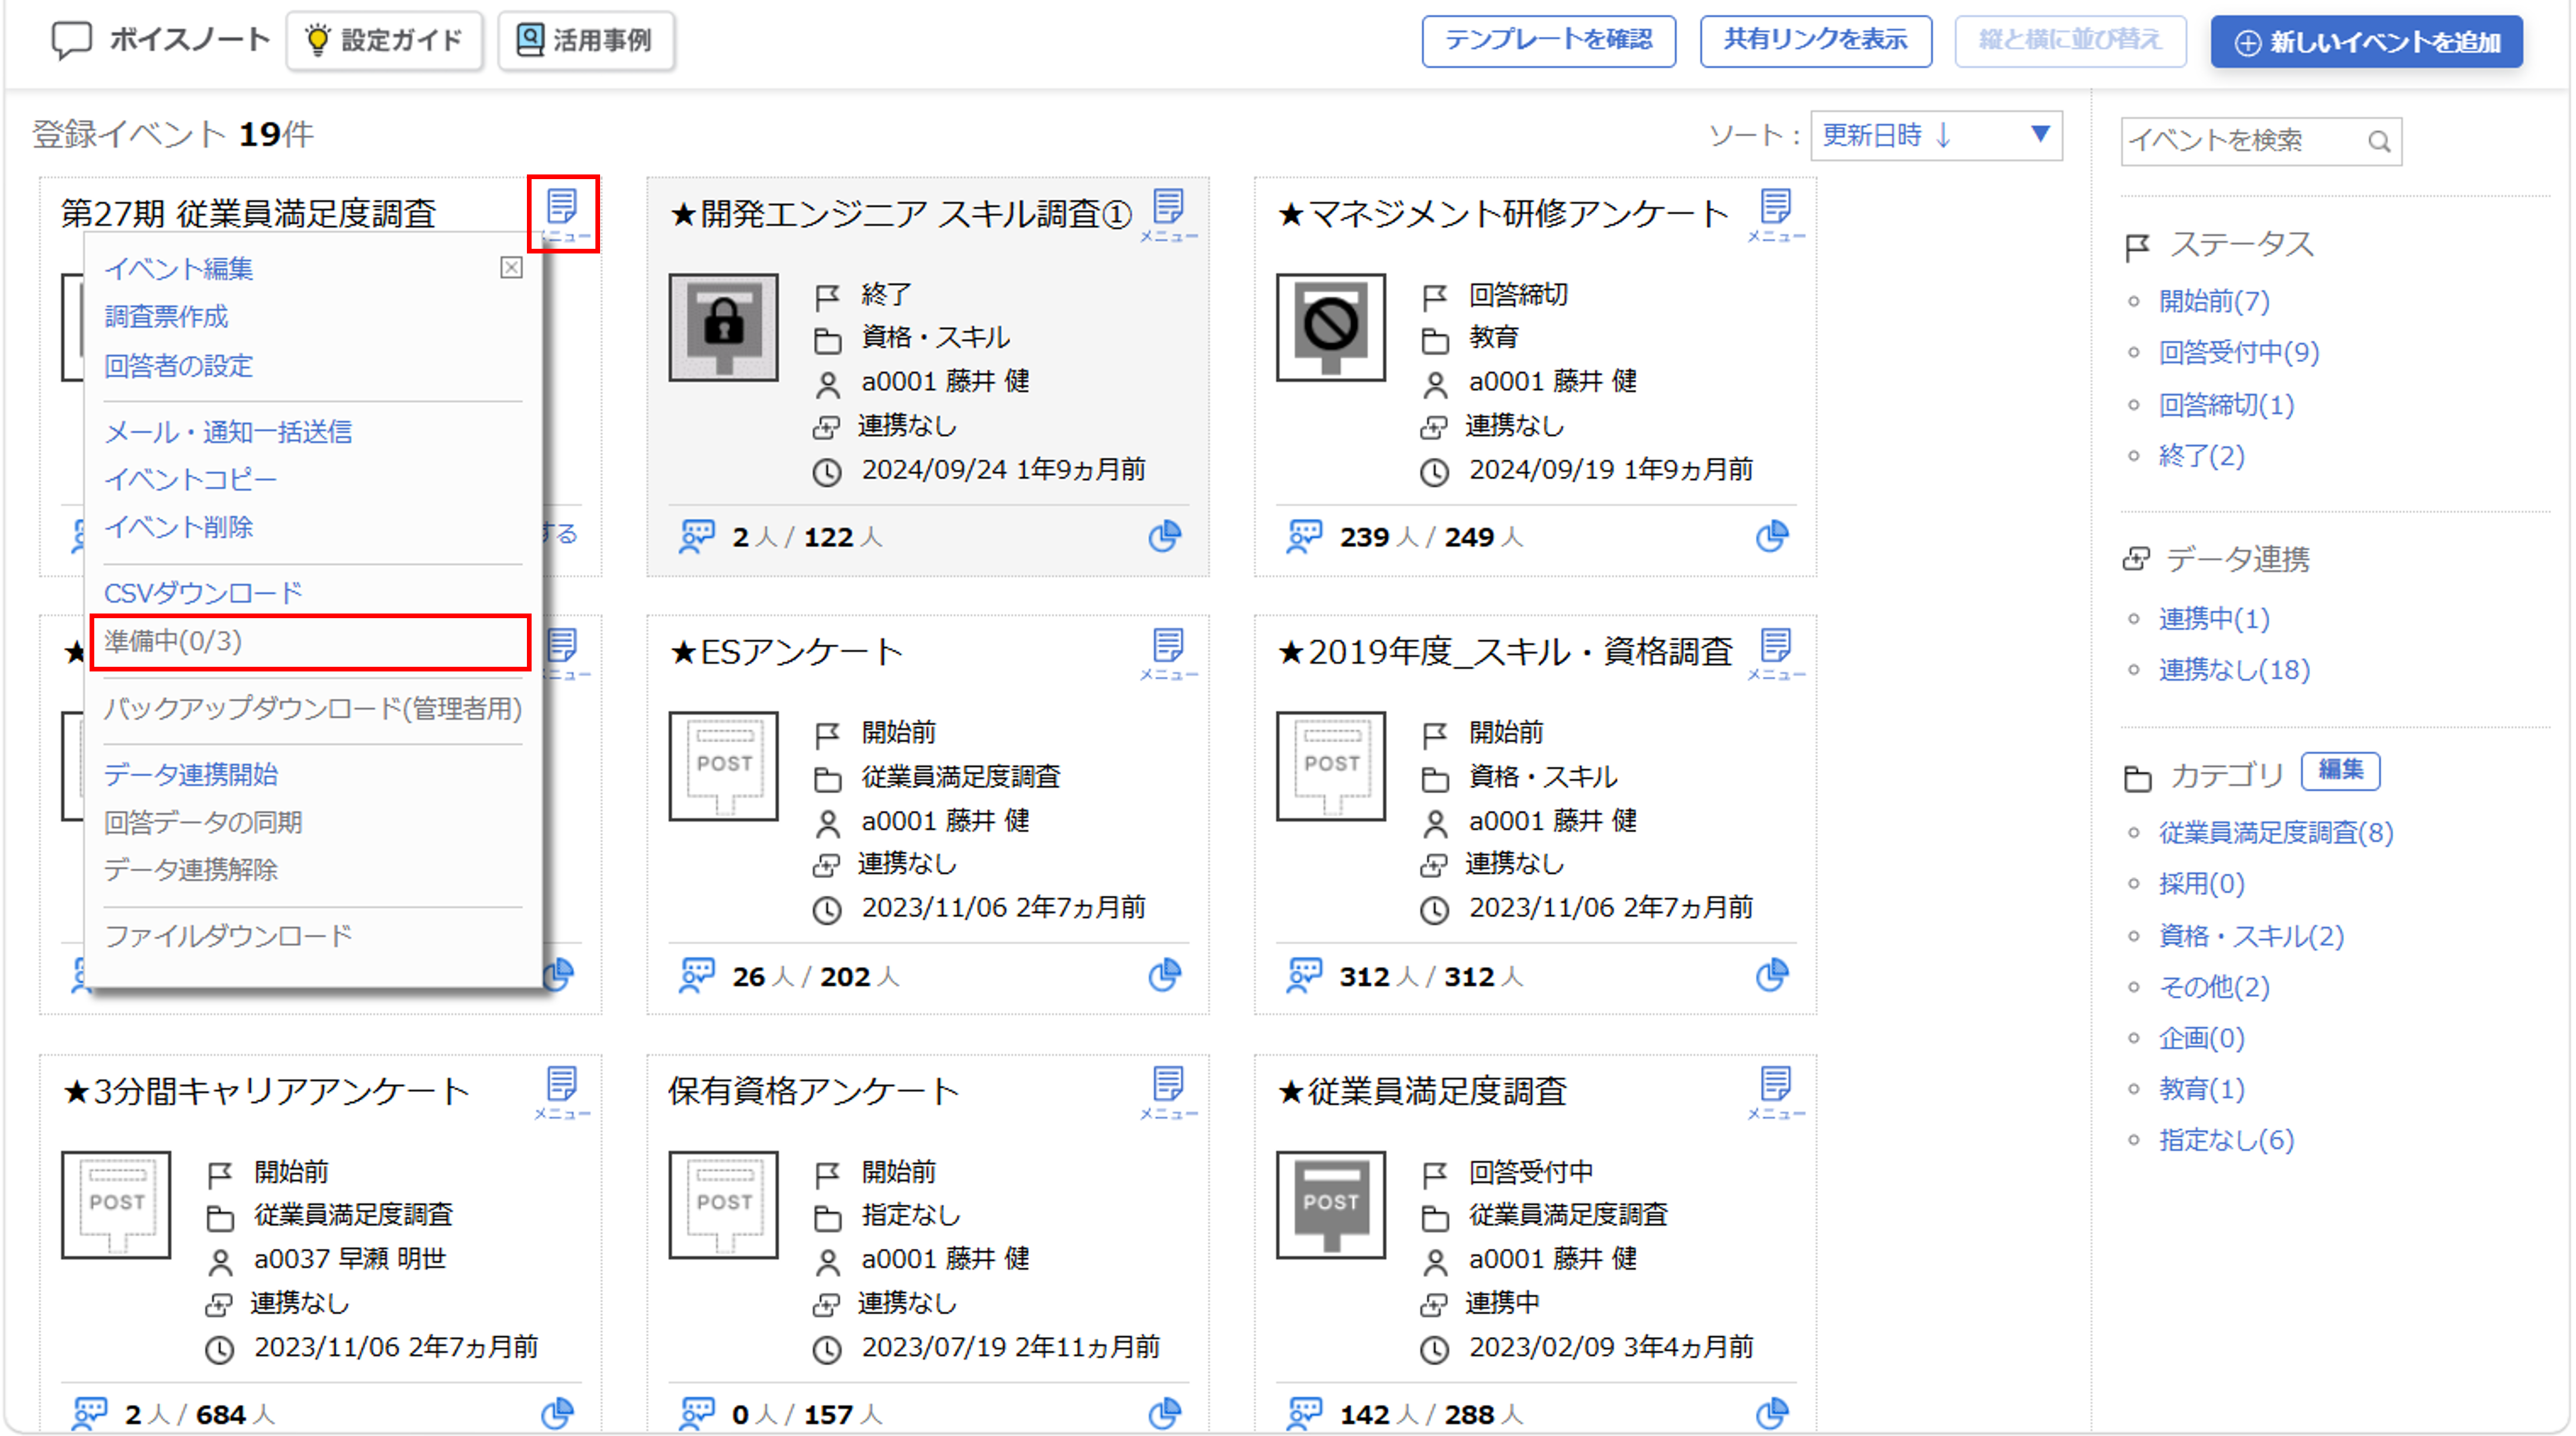The height and width of the screenshot is (1436, 2576).
Task: Filter by 連携なし(18)
Action: point(2234,670)
